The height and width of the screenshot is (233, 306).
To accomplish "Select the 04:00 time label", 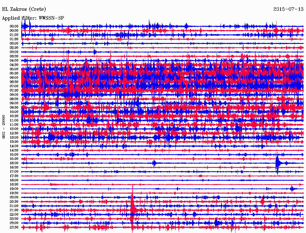I will point(14,61).
